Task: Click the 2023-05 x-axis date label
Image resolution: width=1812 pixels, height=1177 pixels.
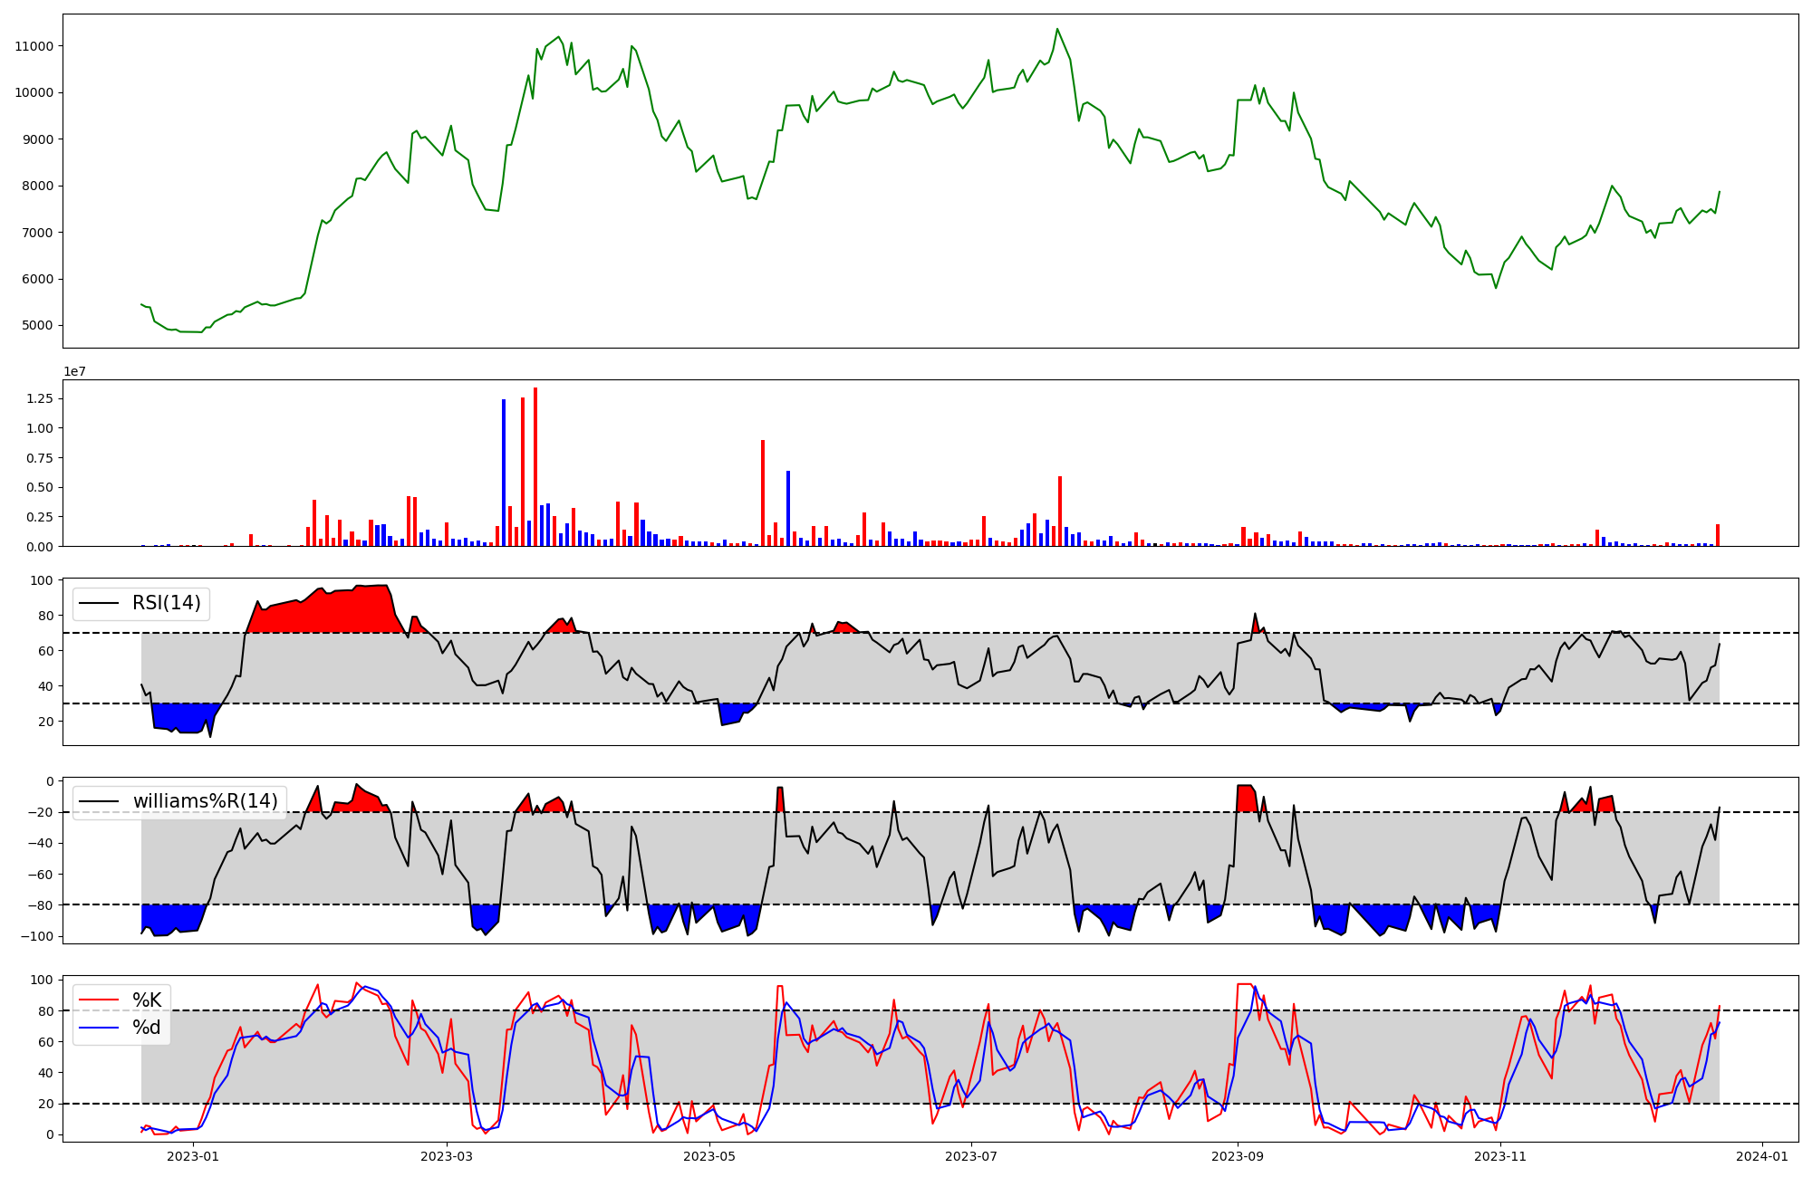Action: click(709, 1156)
